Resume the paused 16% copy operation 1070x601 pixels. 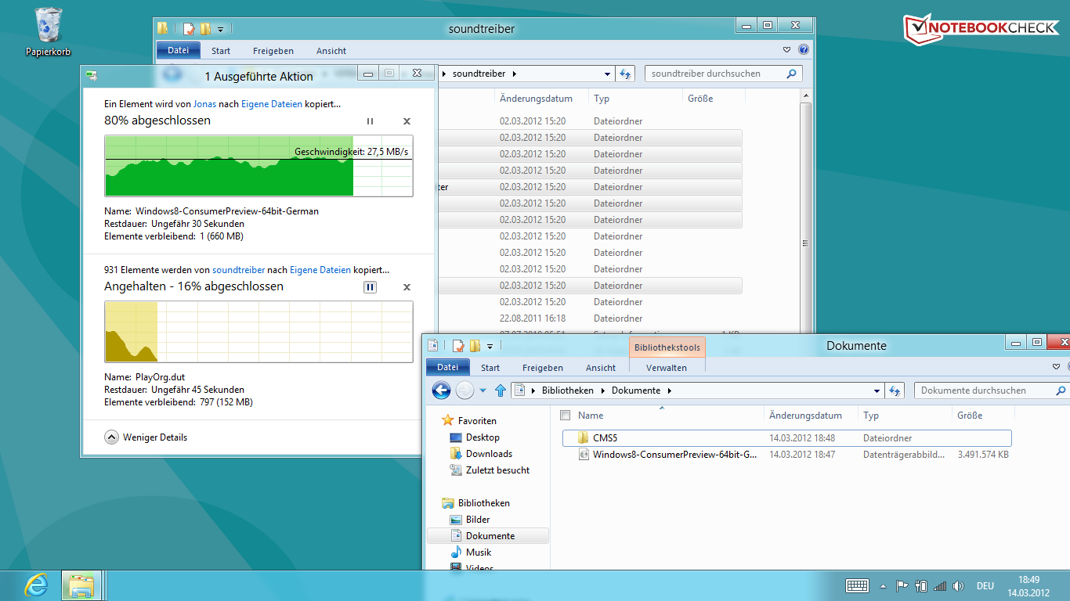click(371, 287)
